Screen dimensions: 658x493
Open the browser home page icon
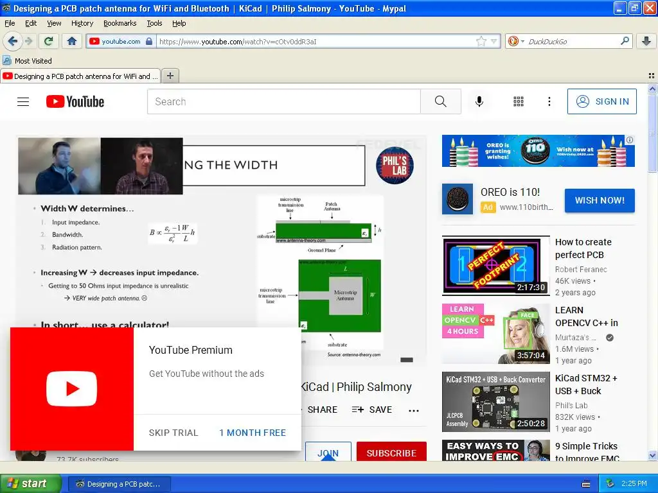pyautogui.click(x=72, y=41)
